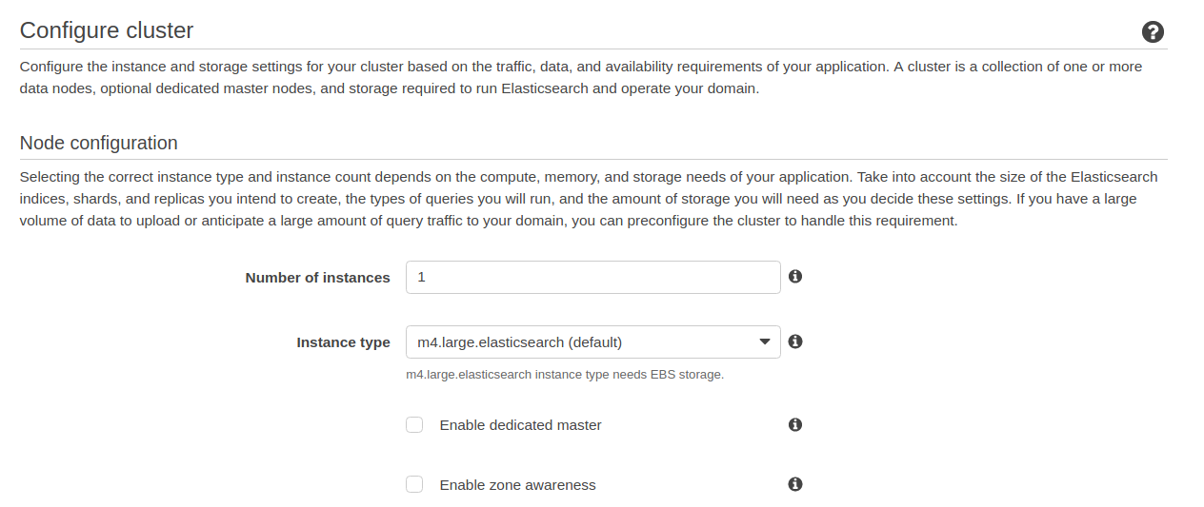
Task: Click info icon beside Number of instances
Action: pyautogui.click(x=795, y=277)
